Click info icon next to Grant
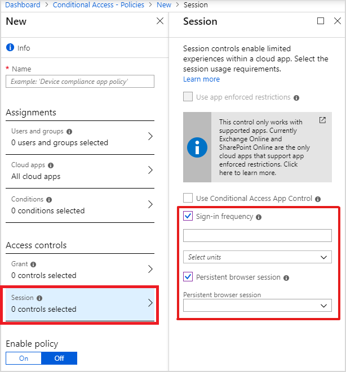346x372 pixels. pos(33,264)
